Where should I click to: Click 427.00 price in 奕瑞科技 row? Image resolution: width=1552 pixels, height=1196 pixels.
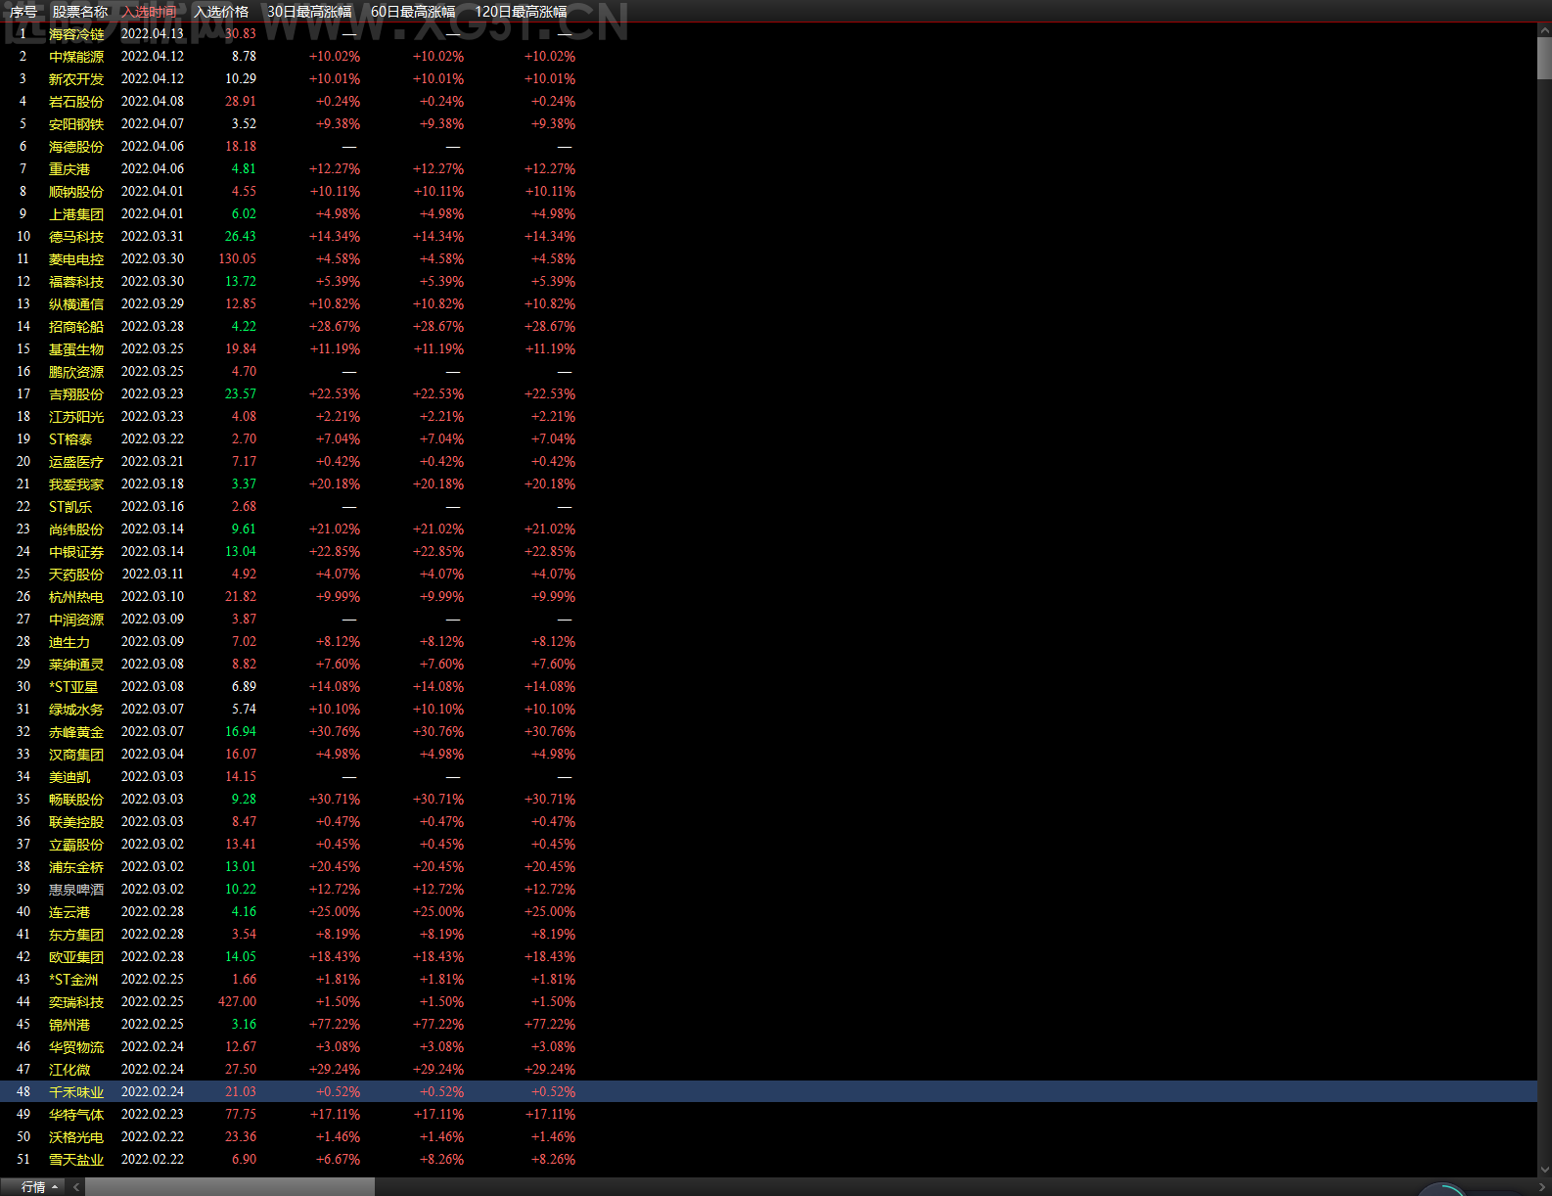point(238,1002)
